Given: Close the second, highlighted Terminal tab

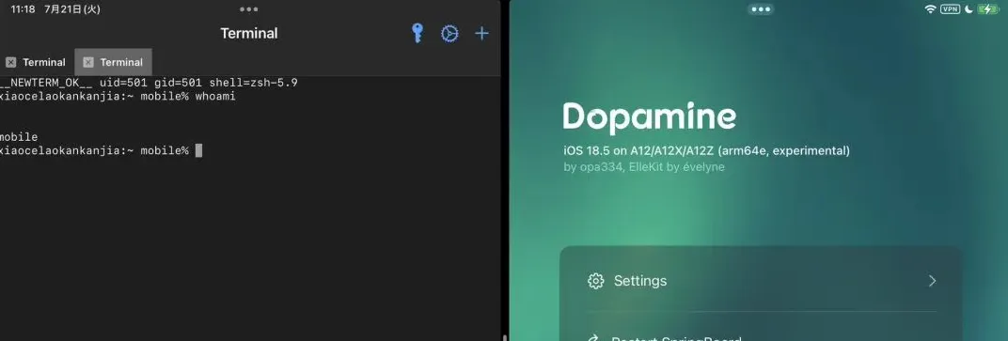Looking at the screenshot, I should coord(88,62).
